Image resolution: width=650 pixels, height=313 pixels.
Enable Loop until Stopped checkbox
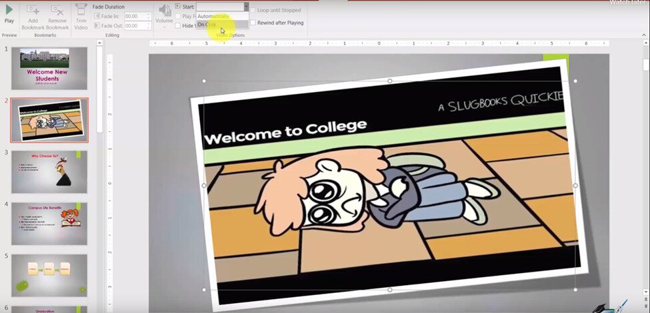(x=253, y=11)
